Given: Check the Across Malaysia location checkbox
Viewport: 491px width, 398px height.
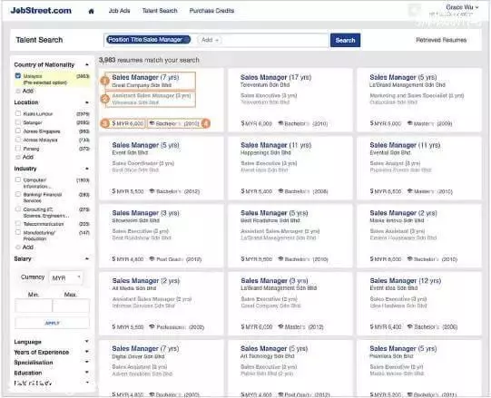Looking at the screenshot, I should click(18, 140).
